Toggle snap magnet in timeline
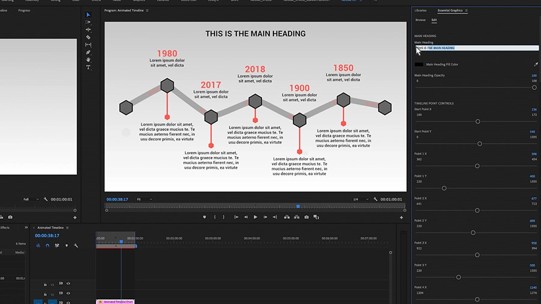Image resolution: width=541 pixels, height=304 pixels. pos(47,245)
